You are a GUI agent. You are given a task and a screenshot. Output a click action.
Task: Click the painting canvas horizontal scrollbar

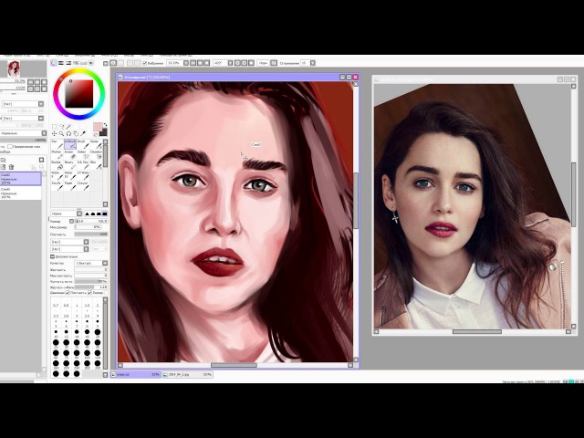point(234,365)
